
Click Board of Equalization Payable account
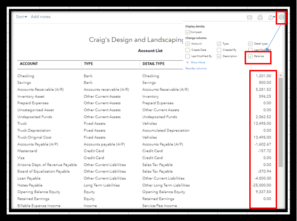pyautogui.click(x=44, y=171)
